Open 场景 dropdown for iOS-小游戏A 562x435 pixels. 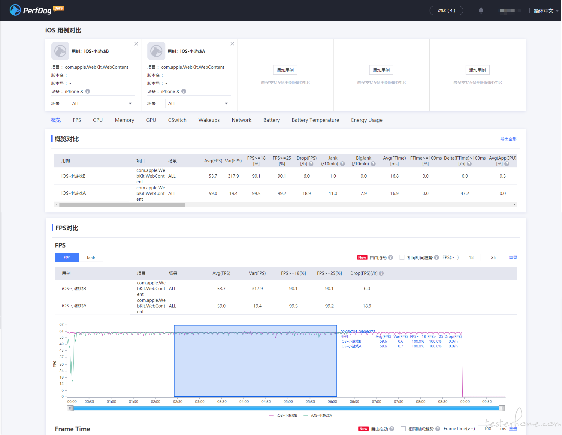[x=198, y=103]
